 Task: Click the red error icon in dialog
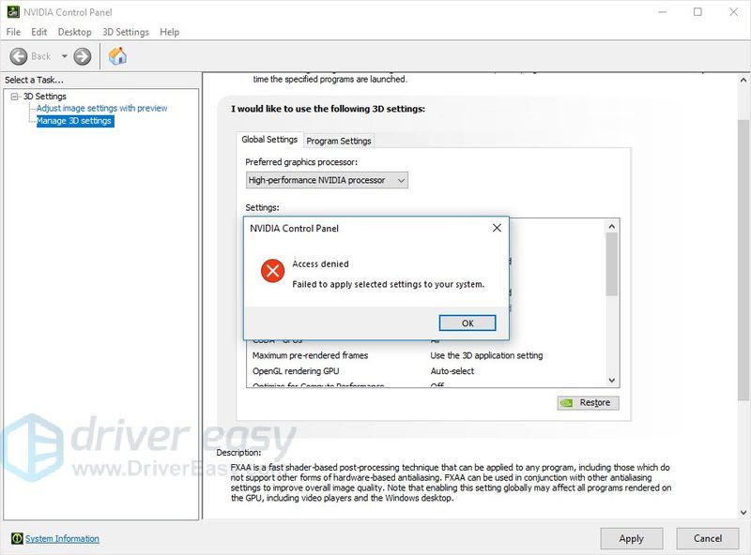(x=272, y=271)
